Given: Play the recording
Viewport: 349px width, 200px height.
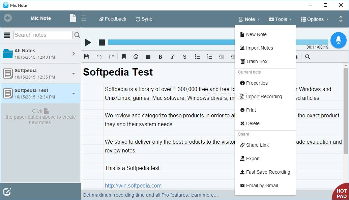Looking at the screenshot, I should coord(88,42).
